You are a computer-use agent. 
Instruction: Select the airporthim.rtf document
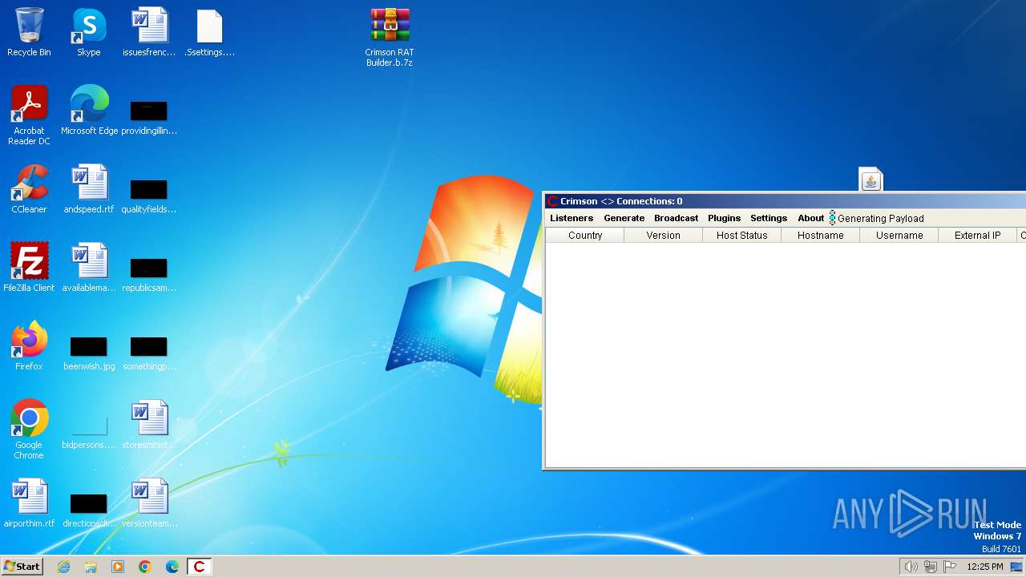pyautogui.click(x=29, y=504)
